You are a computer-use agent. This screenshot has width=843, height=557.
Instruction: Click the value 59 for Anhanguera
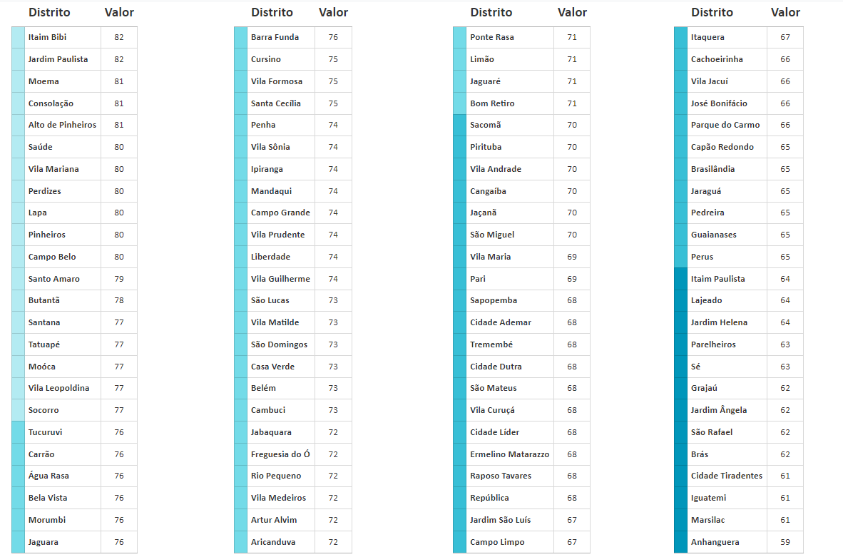[785, 542]
